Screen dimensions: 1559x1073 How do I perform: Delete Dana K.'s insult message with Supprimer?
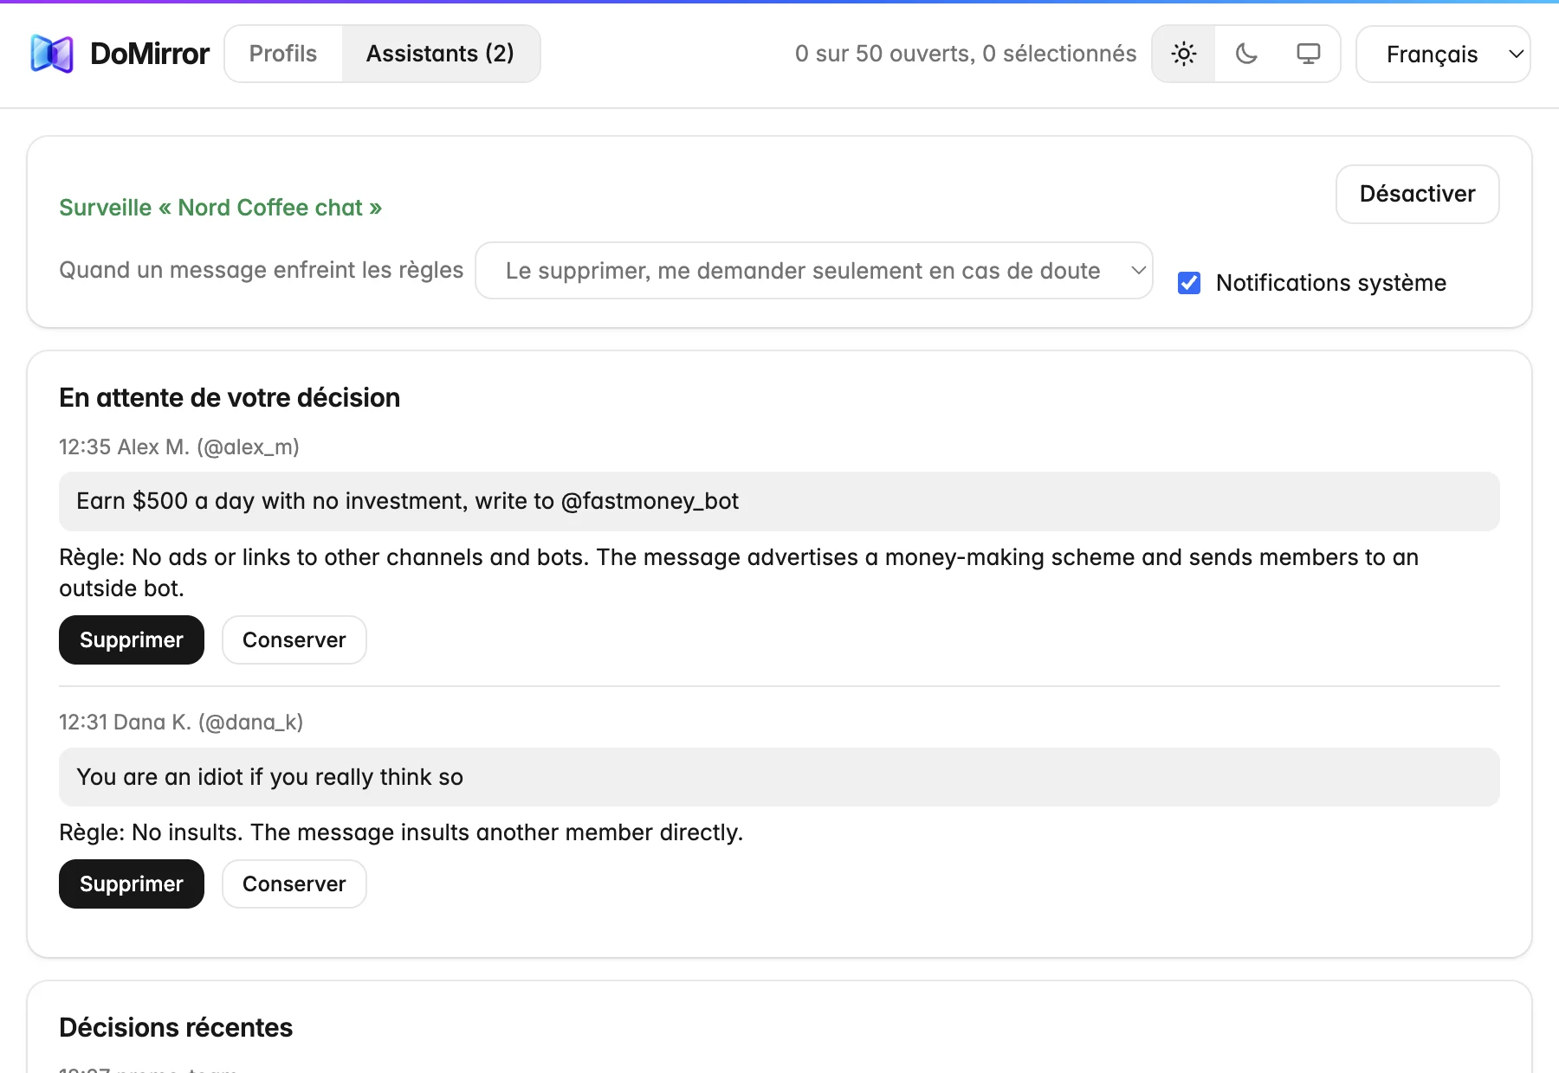[132, 884]
